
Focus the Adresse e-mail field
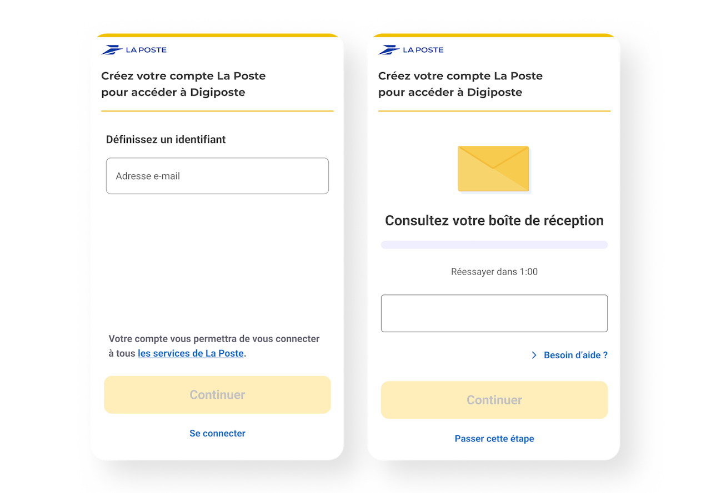click(x=217, y=176)
